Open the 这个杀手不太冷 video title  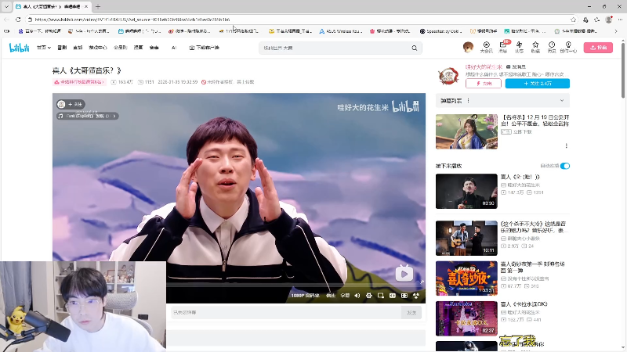535,227
